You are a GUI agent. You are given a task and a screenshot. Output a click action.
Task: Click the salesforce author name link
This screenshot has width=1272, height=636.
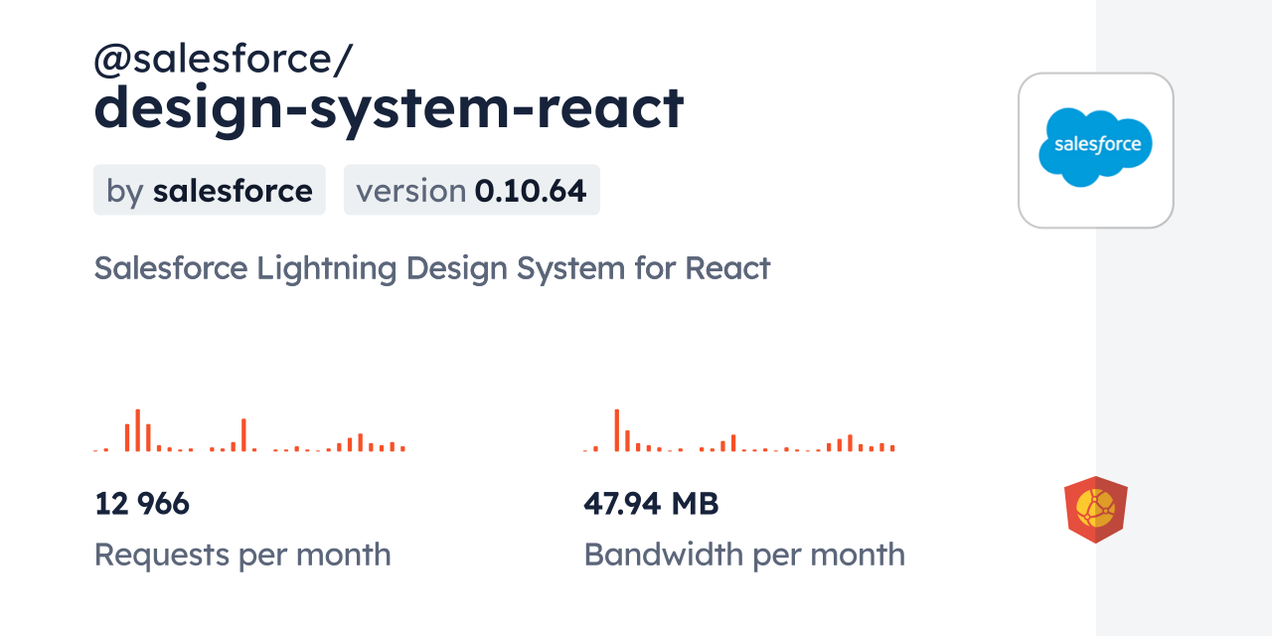coord(234,190)
